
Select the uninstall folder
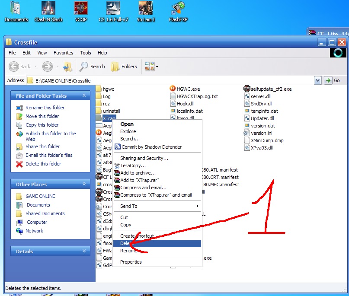(108, 111)
